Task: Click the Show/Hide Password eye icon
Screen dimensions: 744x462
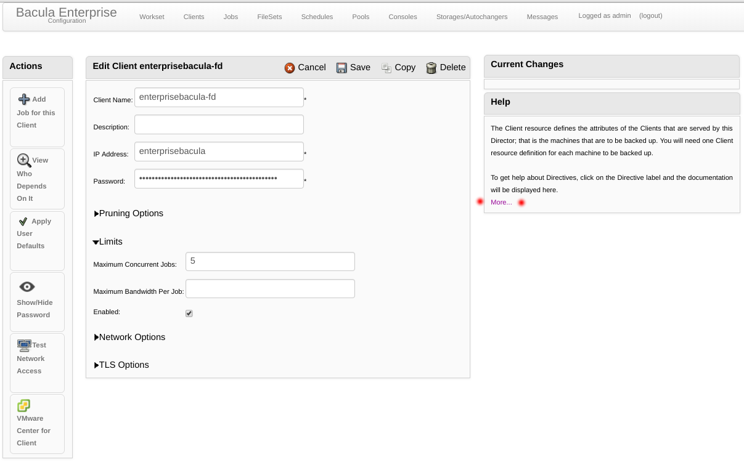Action: pyautogui.click(x=27, y=287)
